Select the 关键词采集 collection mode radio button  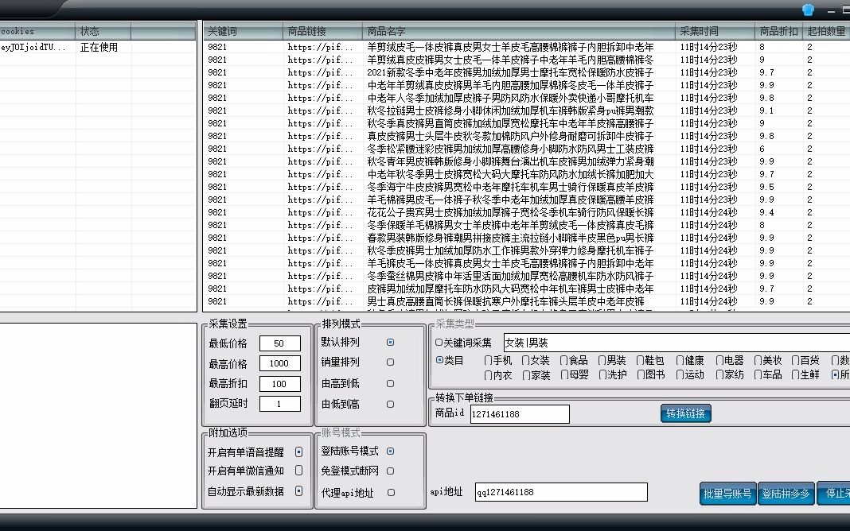click(439, 341)
